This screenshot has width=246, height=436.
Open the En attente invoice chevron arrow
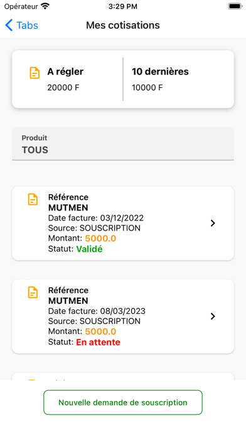pos(213,316)
